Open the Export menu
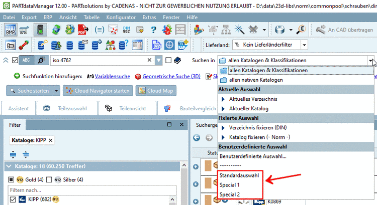Screen dimensions: 377x205 (29, 17)
